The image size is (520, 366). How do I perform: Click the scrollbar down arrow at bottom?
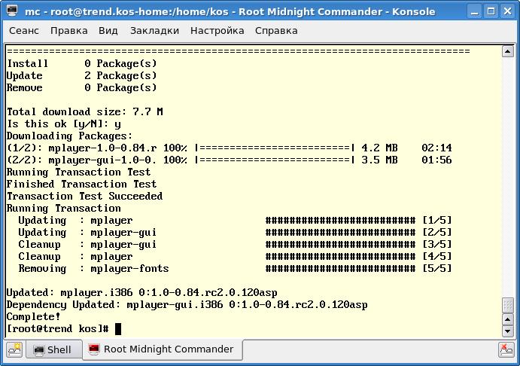pos(508,331)
